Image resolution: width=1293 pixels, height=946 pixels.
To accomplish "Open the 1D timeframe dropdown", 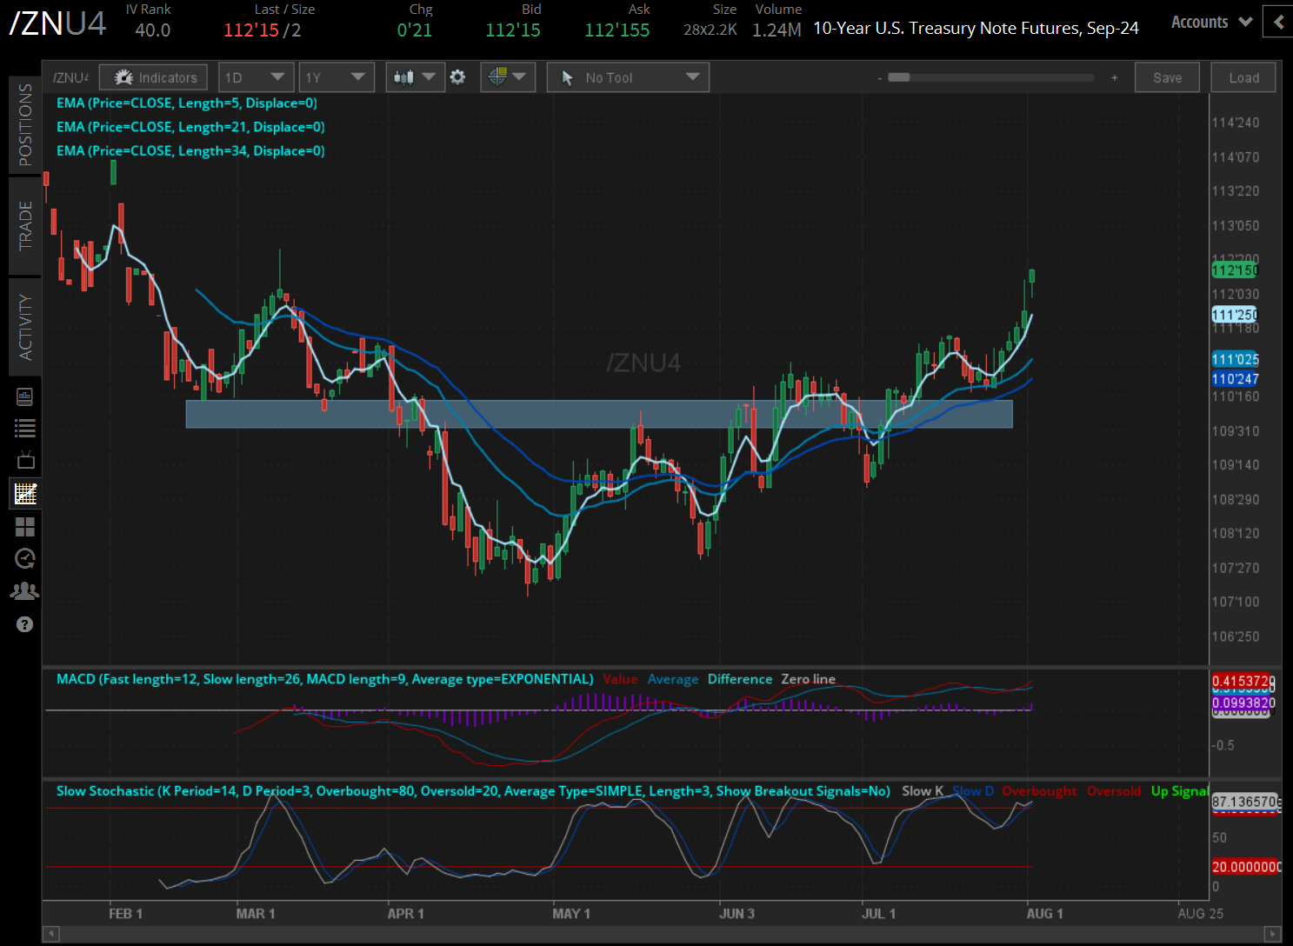I will coord(256,77).
